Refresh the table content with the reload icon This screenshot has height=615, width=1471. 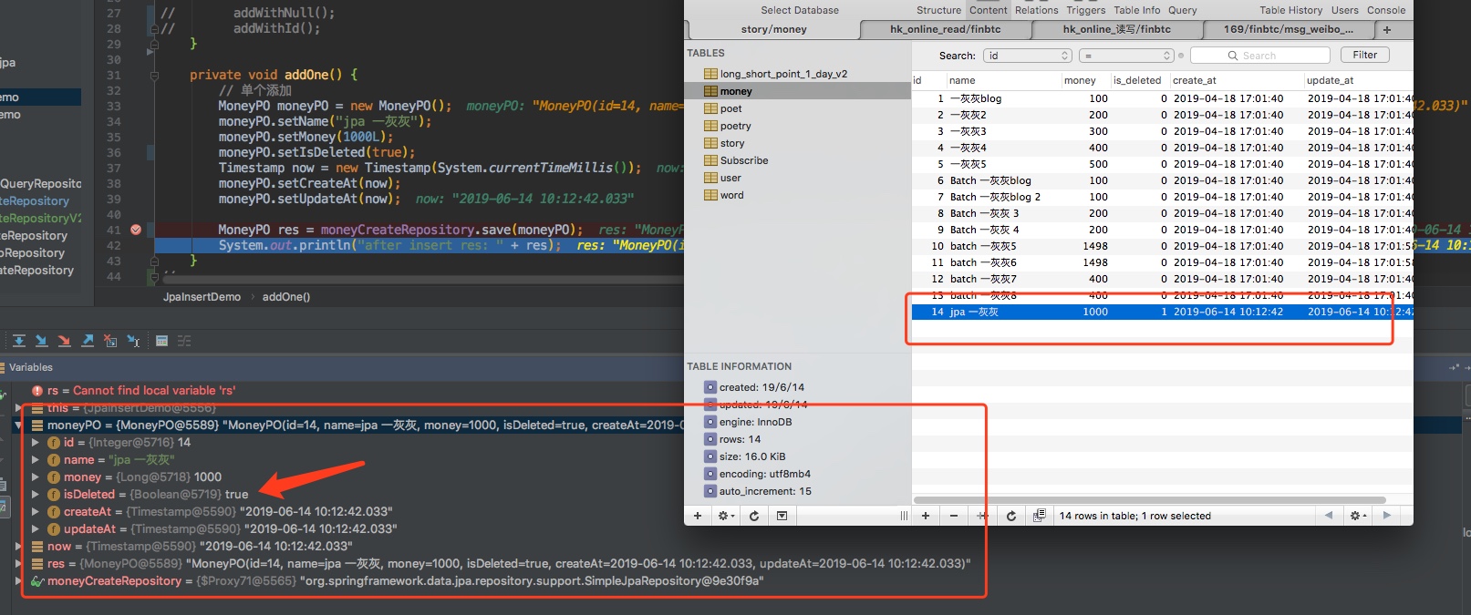(1010, 516)
